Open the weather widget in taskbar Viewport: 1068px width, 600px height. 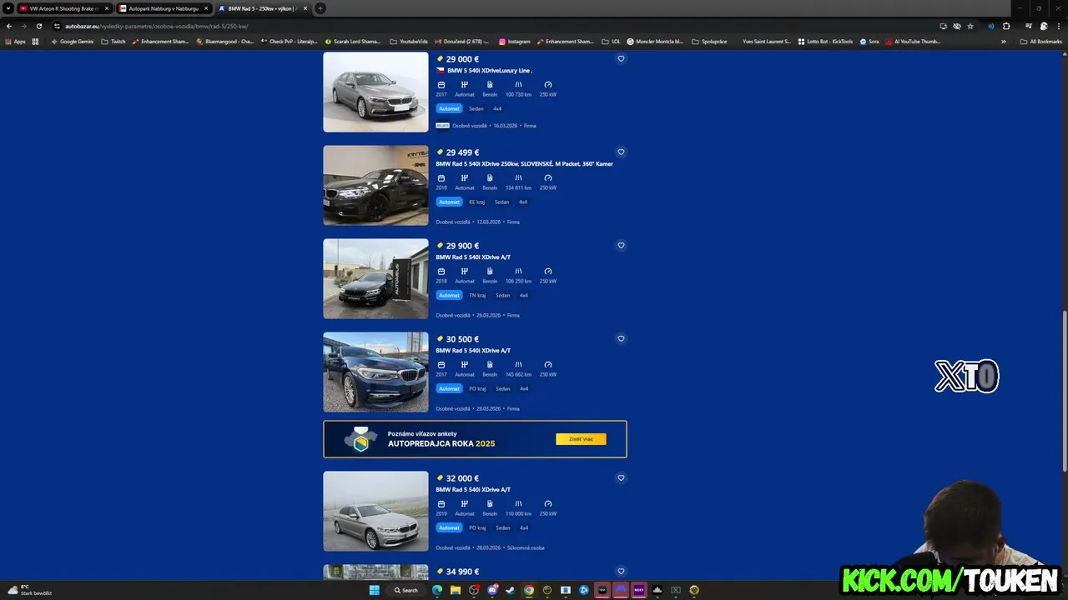[x=30, y=590]
